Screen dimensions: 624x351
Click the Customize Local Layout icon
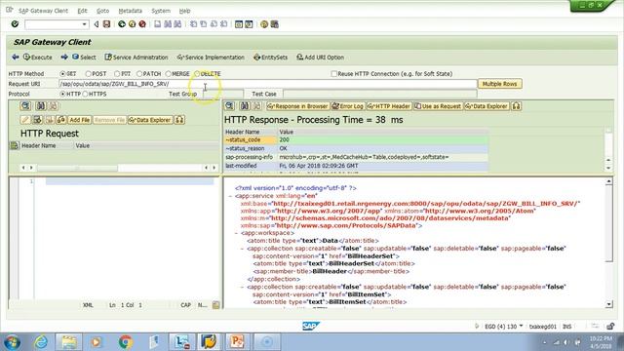(275, 24)
